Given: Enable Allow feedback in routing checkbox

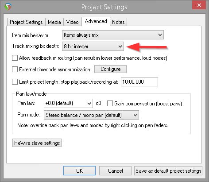Looking at the screenshot, I should pyautogui.click(x=15, y=58).
